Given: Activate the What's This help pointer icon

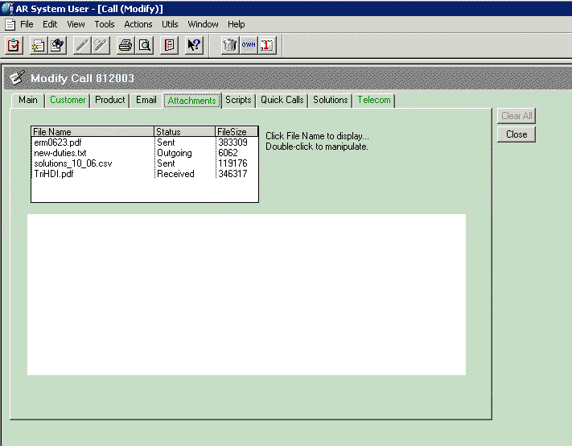Looking at the screenshot, I should [x=194, y=46].
